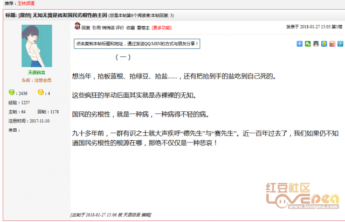Screen dimensions: 345x222
Task: Click the 发表于 2018-01-27 15:05 timestamp
Action: coord(308,27)
